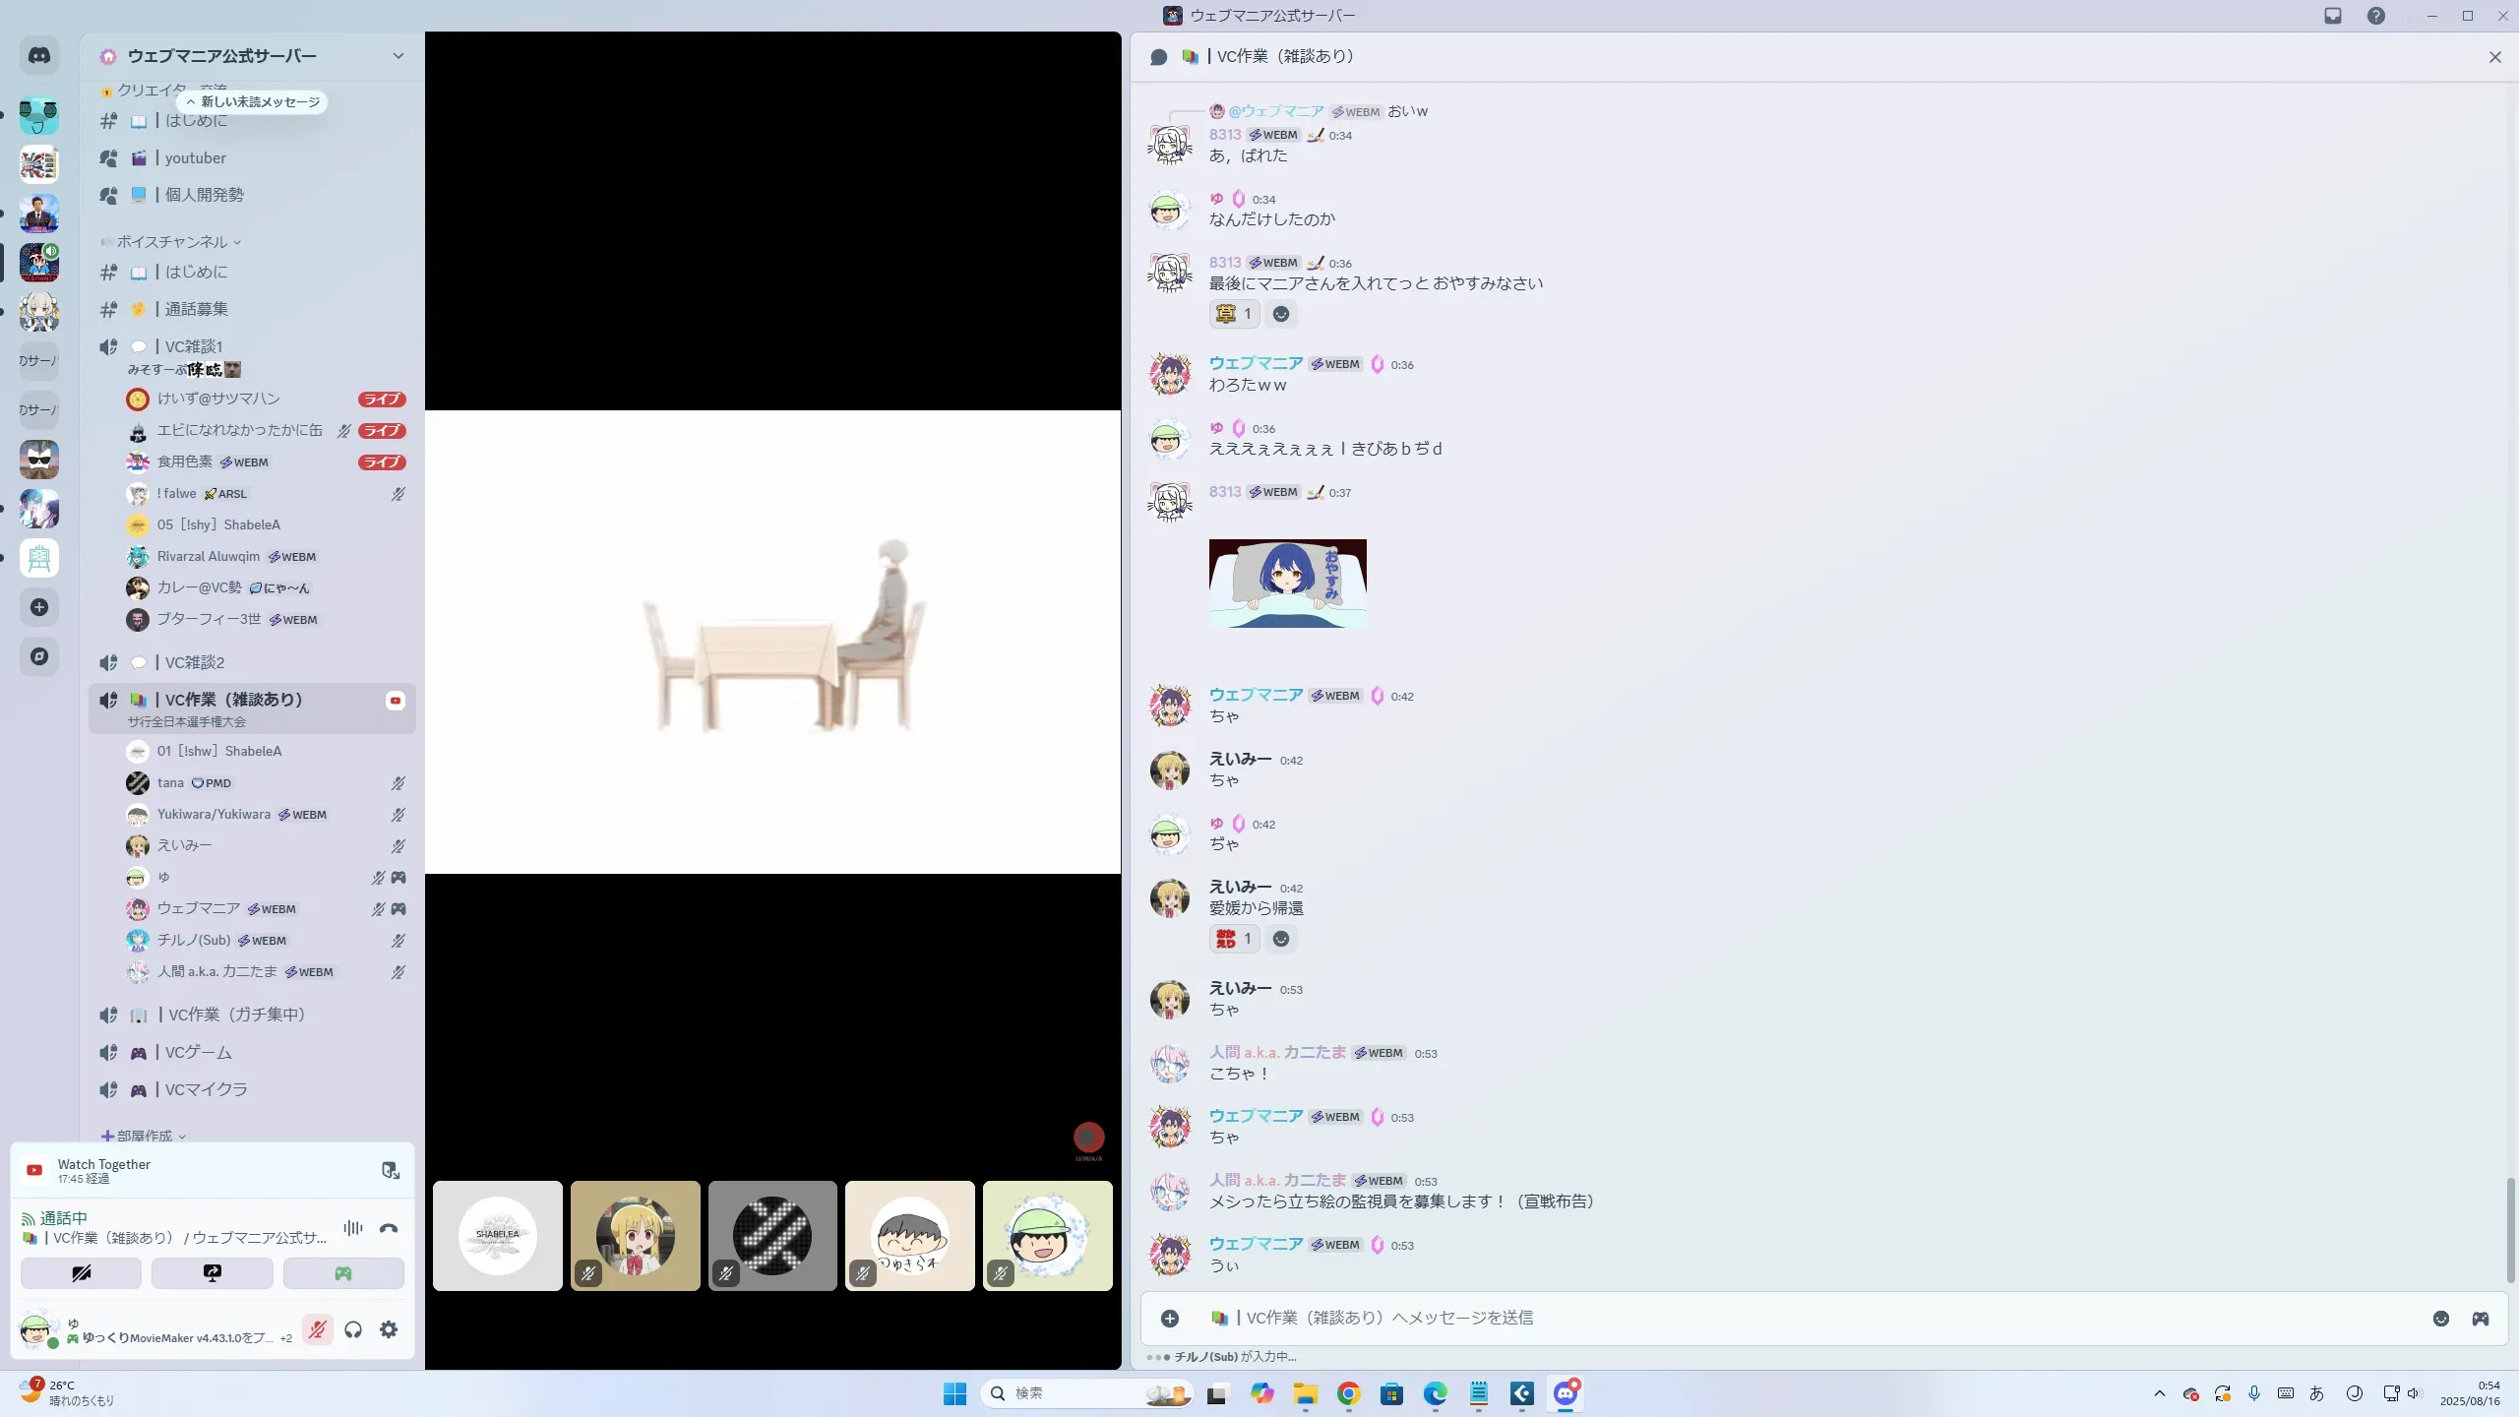
Task: Open the VC雑談2 voice channel
Action: coord(195,662)
